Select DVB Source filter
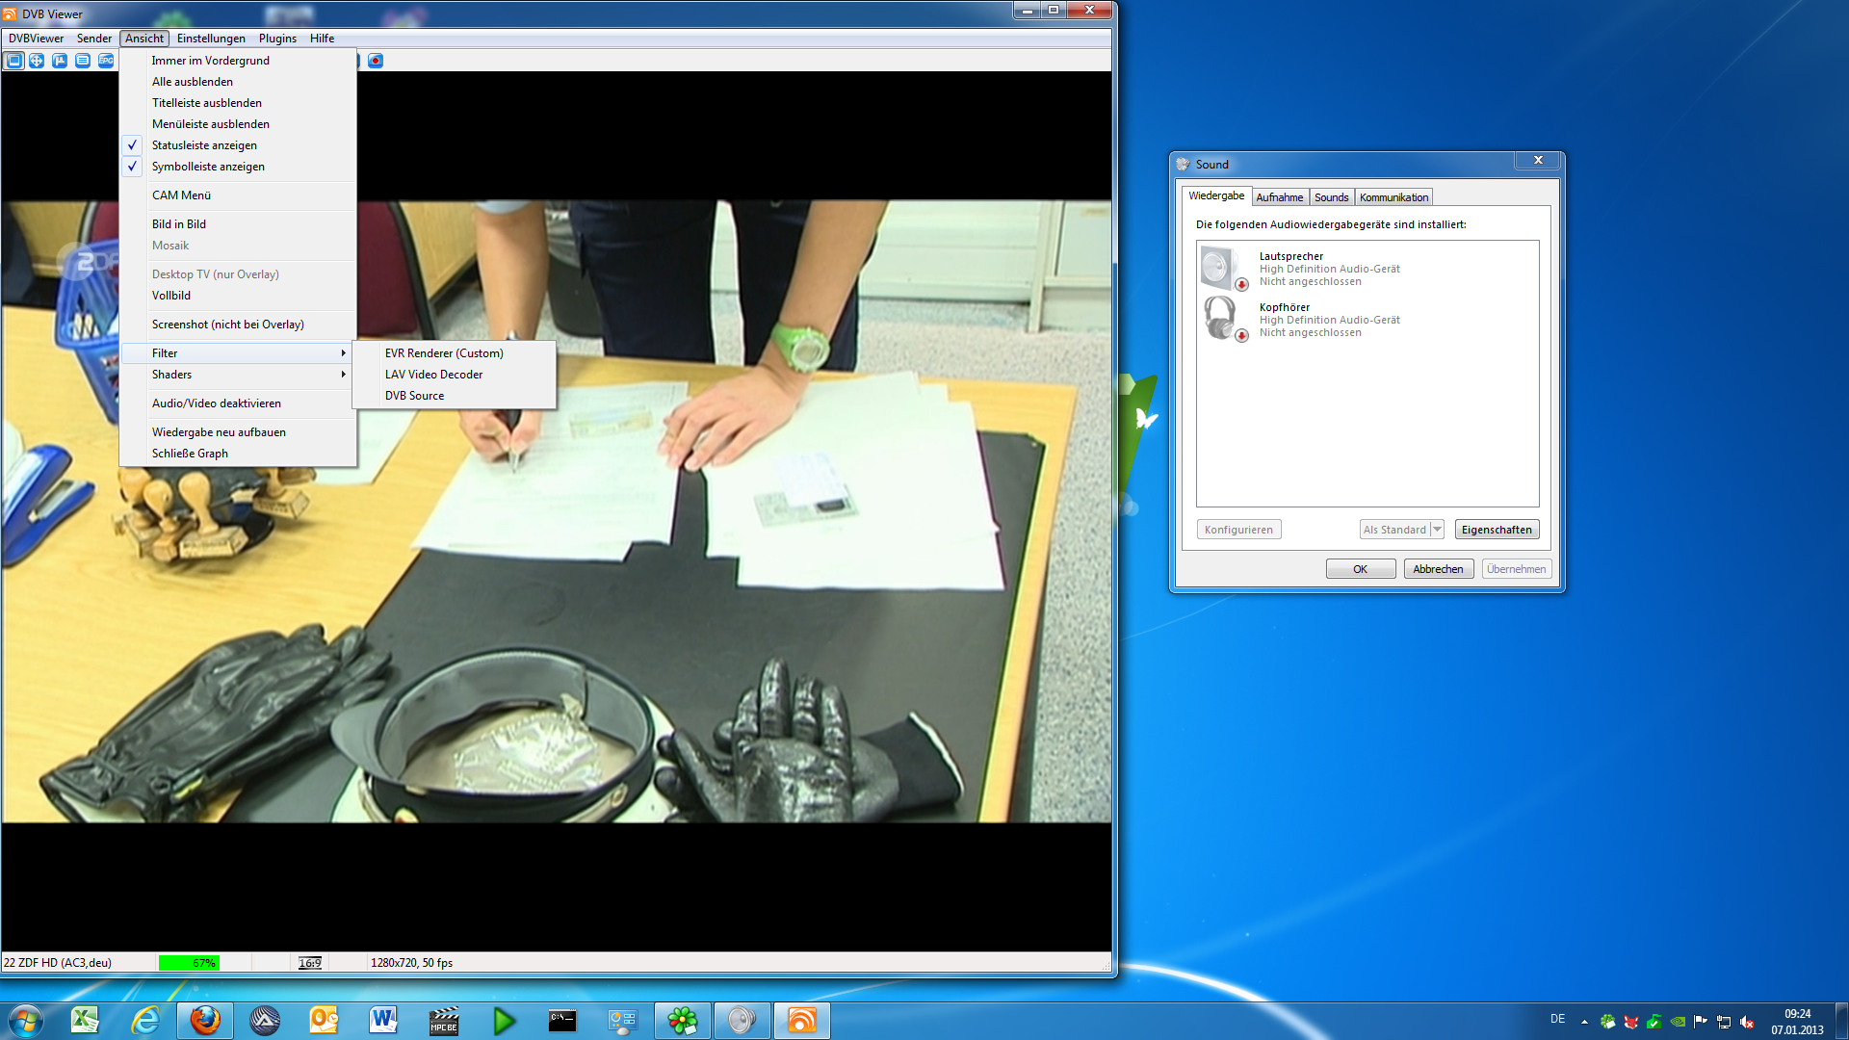 click(x=455, y=396)
